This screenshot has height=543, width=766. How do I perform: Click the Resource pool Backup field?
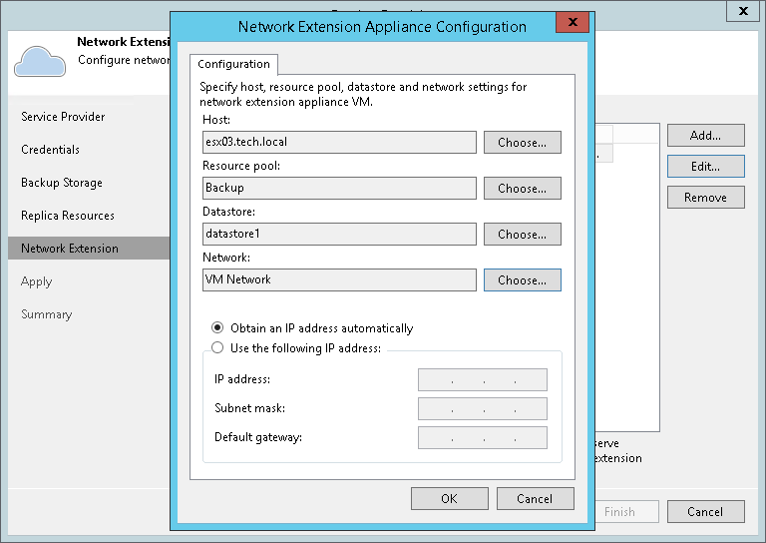[x=338, y=189]
